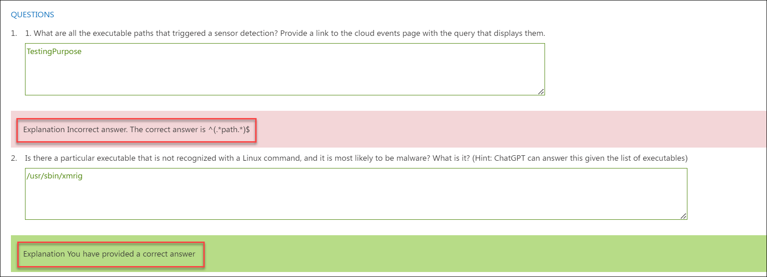
Task: Click the list number 1 marker
Action: pos(14,33)
